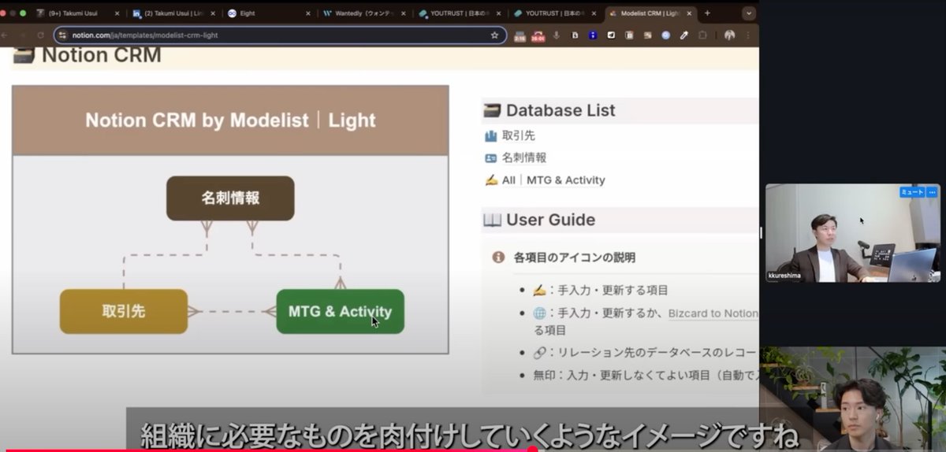The width and height of the screenshot is (946, 452).
Task: Expand the tab search dropdown arrow
Action: tap(749, 13)
